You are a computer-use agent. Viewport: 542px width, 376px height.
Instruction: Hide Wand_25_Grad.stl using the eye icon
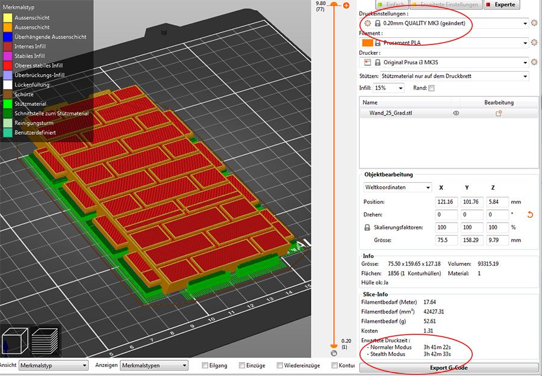tap(456, 113)
